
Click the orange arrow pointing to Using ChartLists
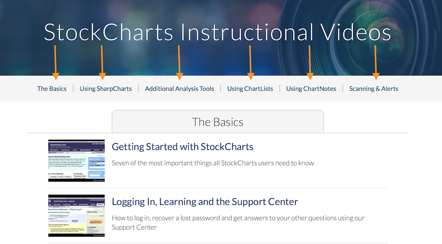(x=250, y=62)
